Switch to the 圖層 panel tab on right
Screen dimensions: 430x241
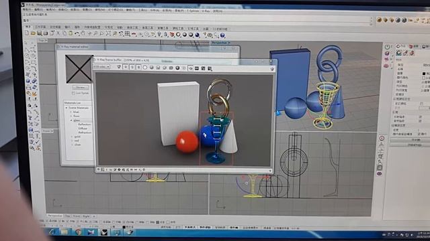[x=414, y=46]
